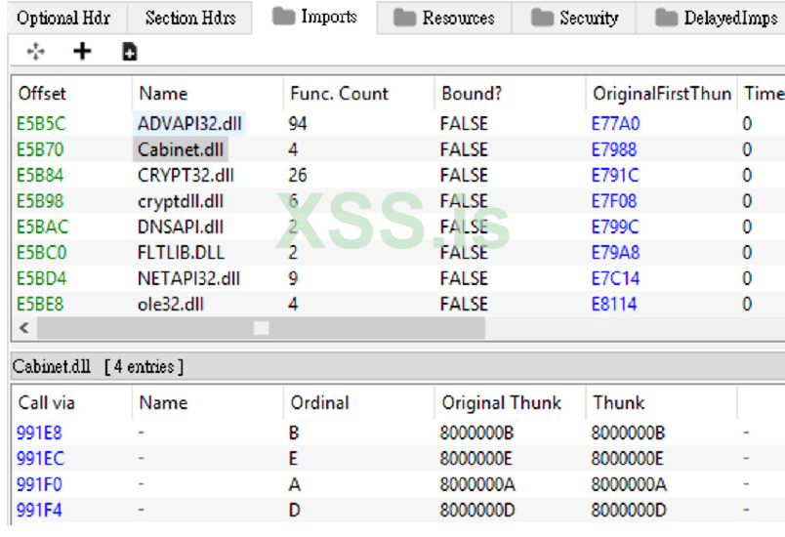
Task: Click Call via address 991EC
Action: (41, 459)
